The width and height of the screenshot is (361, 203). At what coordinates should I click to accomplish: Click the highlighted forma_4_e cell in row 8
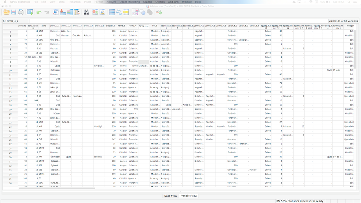pyautogui.click(x=144, y=61)
